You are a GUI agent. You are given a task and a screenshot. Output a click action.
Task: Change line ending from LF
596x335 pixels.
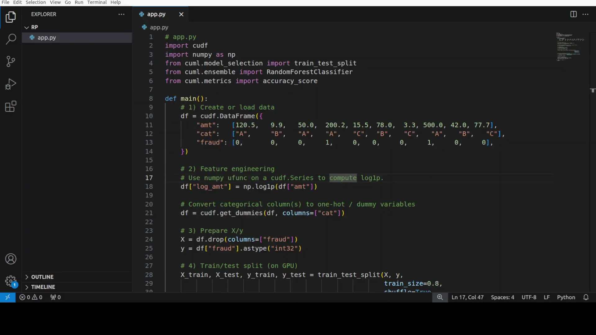click(547, 297)
